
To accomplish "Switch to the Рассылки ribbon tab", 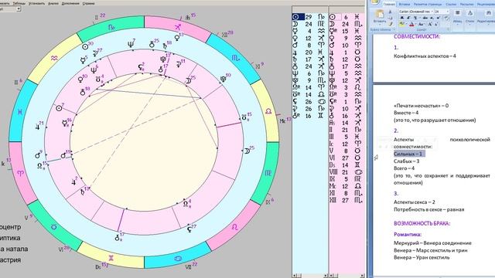I will click(466, 4).
